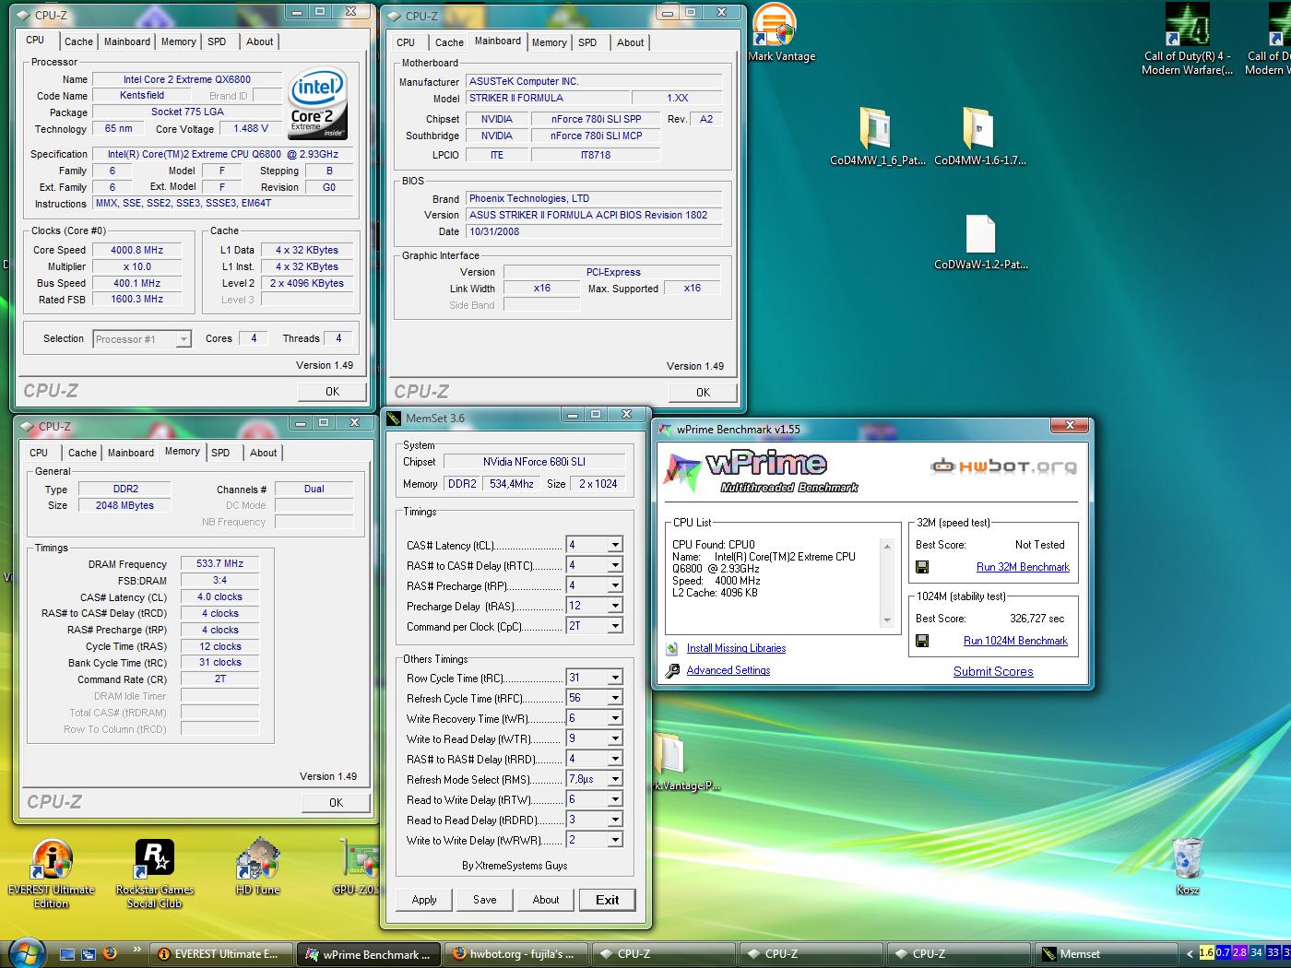1291x968 pixels.
Task: Click hwbot.org logo in wPrime
Action: tap(1003, 466)
